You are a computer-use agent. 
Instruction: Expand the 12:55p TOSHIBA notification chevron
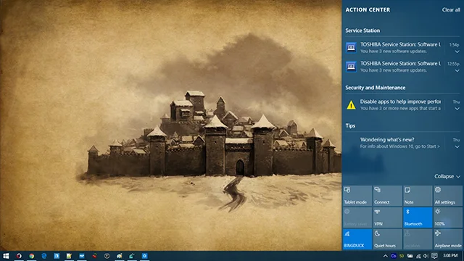point(457,71)
